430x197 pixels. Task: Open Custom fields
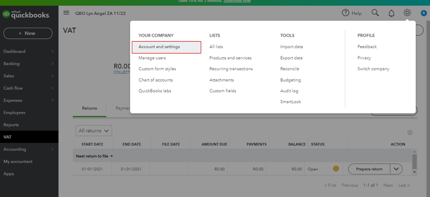click(223, 91)
